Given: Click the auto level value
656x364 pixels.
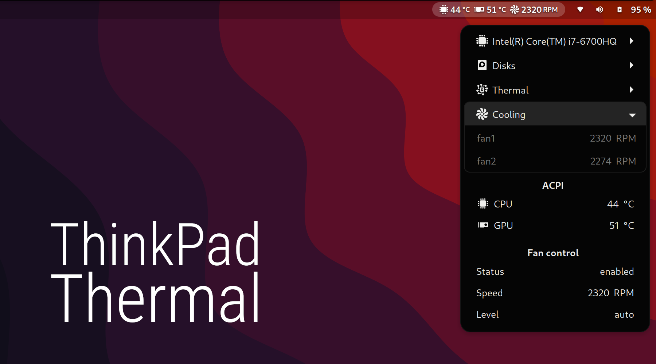Looking at the screenshot, I should [x=624, y=314].
